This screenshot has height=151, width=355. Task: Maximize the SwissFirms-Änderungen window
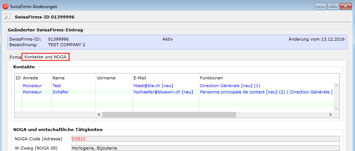point(333,6)
